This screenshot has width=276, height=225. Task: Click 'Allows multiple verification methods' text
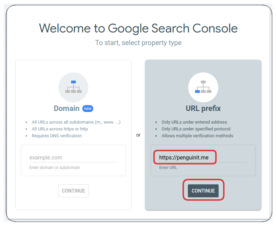point(197,136)
